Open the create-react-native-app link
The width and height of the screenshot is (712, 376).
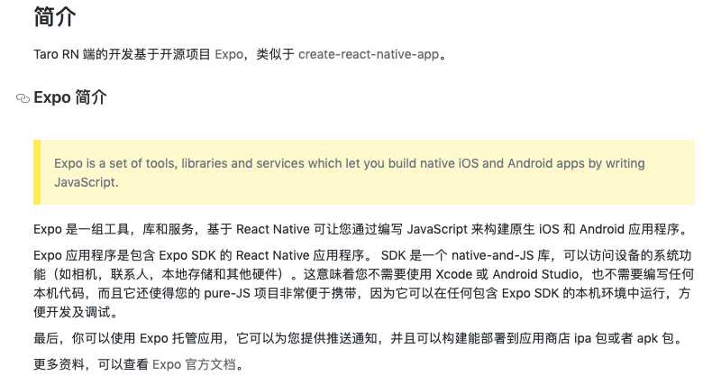pos(369,54)
